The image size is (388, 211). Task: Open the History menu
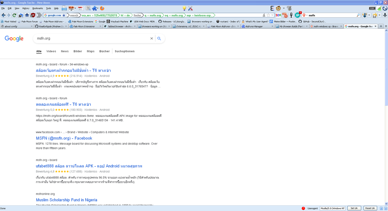tap(26, 8)
